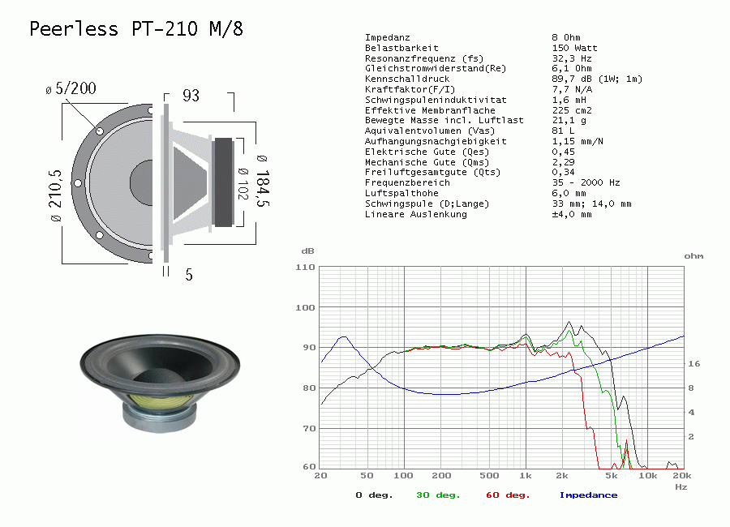
Task: Click the 93 depth dimension label
Action: click(191, 96)
